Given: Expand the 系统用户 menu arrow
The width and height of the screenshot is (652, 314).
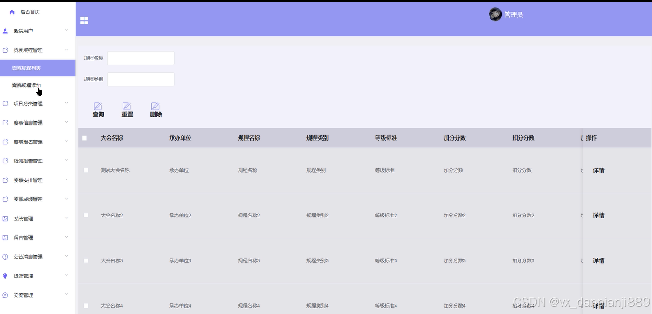Looking at the screenshot, I should coord(67,31).
